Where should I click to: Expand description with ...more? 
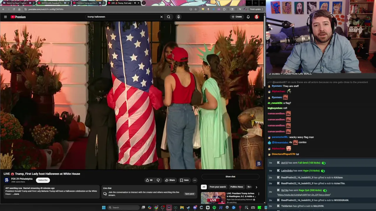coord(16,194)
